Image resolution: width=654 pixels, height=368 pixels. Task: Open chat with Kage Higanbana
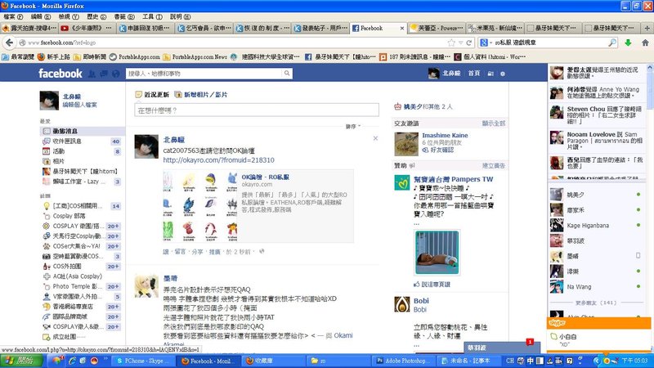pos(597,226)
